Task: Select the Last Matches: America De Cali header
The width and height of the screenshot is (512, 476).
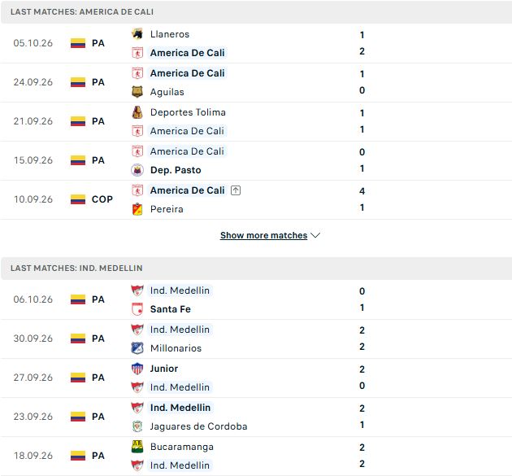Action: (256, 11)
